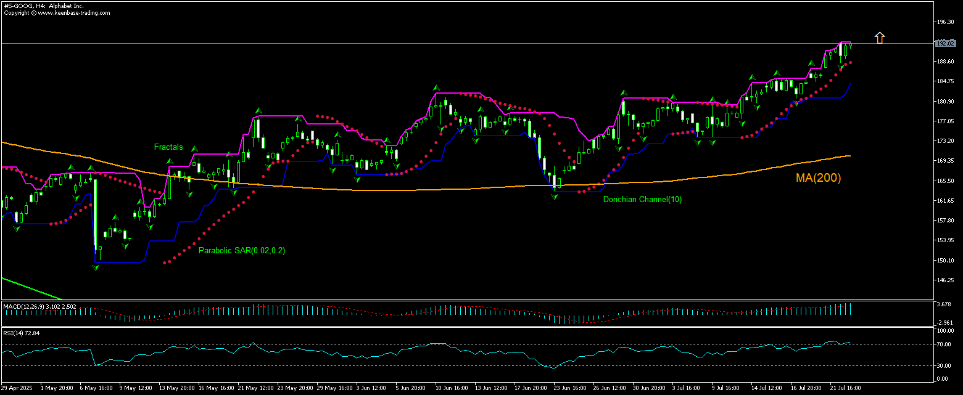The width and height of the screenshot is (963, 395).
Task: Click the Fractals indicator label
Action: click(168, 147)
